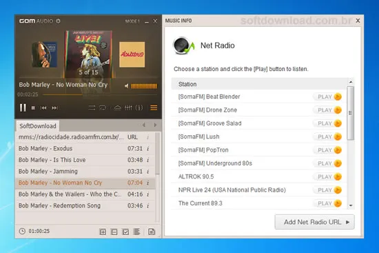Toggle the orange playlist panel icon

[154, 108]
